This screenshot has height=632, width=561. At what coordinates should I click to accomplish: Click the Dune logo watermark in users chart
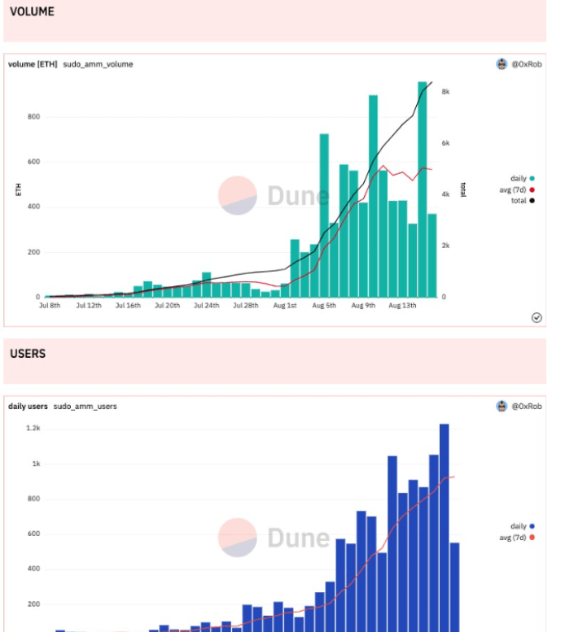274,538
